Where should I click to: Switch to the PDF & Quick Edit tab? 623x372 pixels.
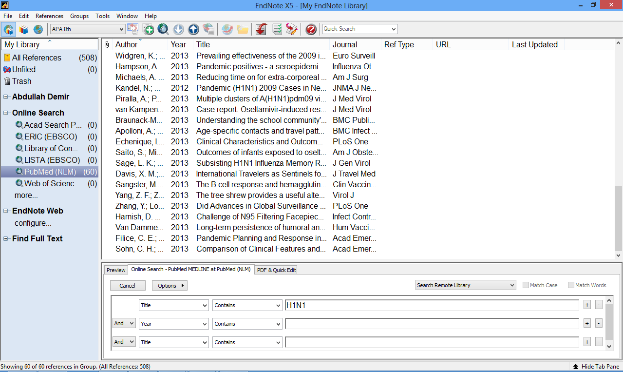(x=276, y=270)
